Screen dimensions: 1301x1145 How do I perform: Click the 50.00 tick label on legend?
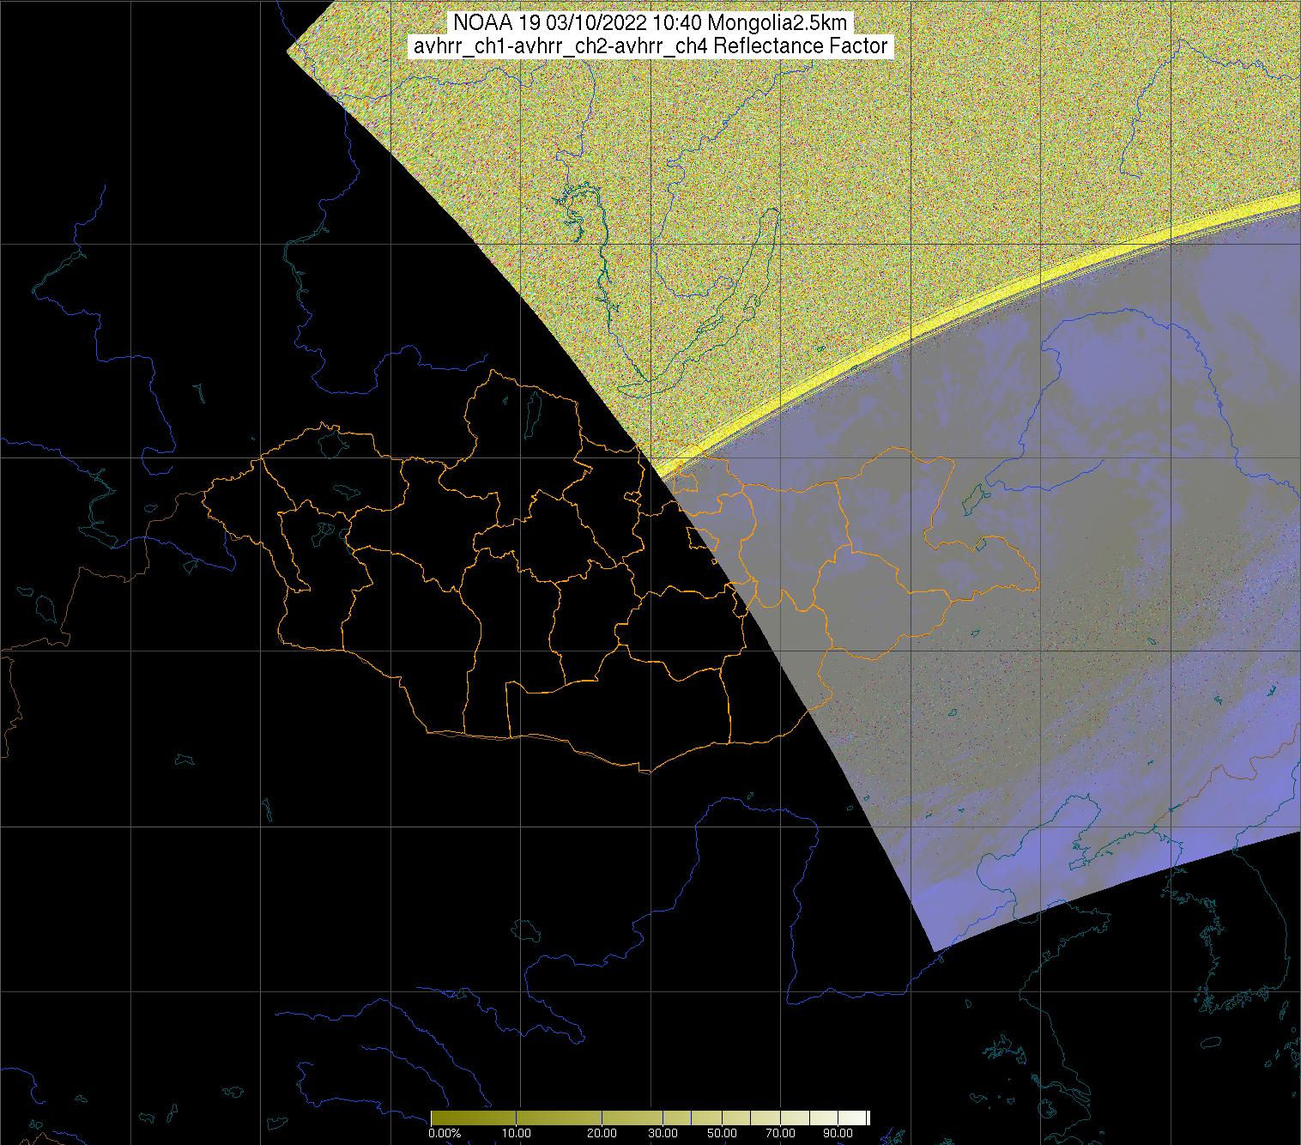click(x=722, y=1133)
